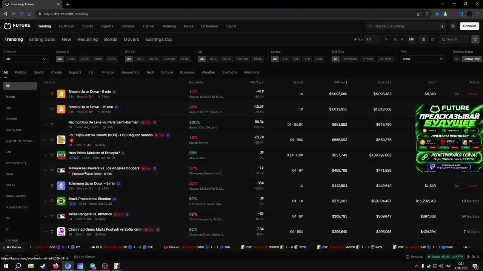Star the Brazil Presidential Election market
This screenshot has width=483, height=271.
tap(52, 201)
